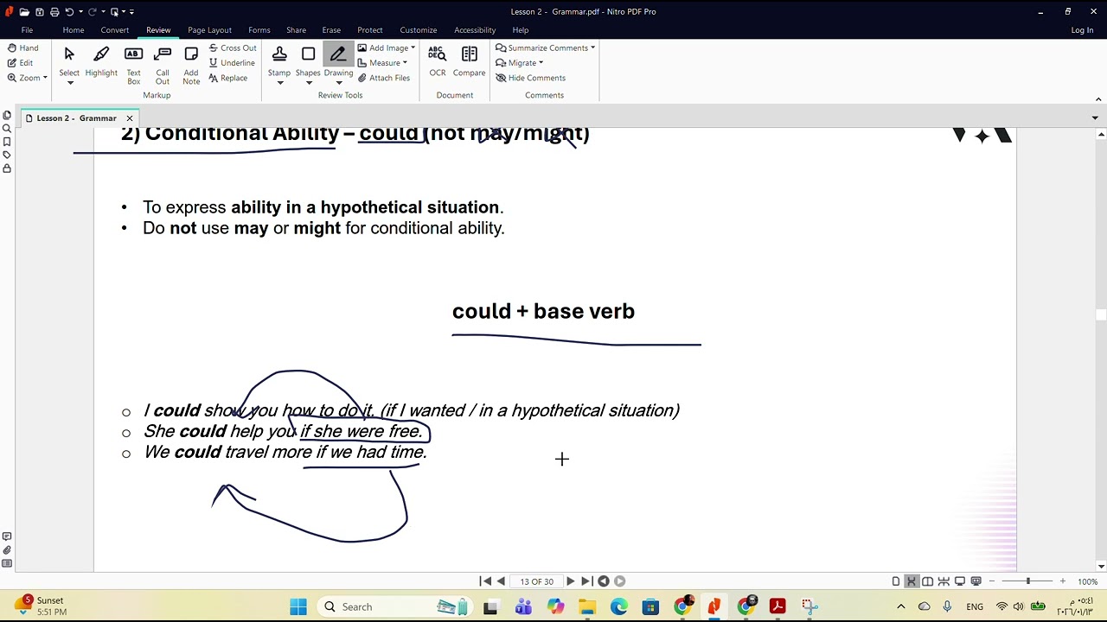Select the Lesson 2 - Grammar document tab
1107x622 pixels.
[x=76, y=118]
